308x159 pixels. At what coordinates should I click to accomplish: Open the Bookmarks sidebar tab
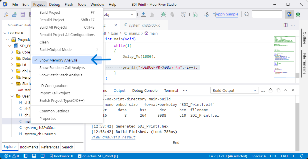click(x=29, y=147)
